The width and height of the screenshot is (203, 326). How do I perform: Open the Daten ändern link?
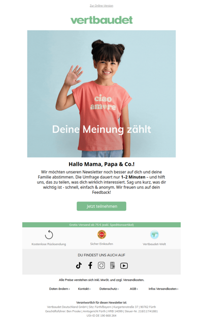(59, 289)
